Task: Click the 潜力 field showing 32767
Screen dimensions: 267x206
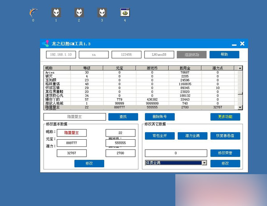Action: click(x=72, y=153)
